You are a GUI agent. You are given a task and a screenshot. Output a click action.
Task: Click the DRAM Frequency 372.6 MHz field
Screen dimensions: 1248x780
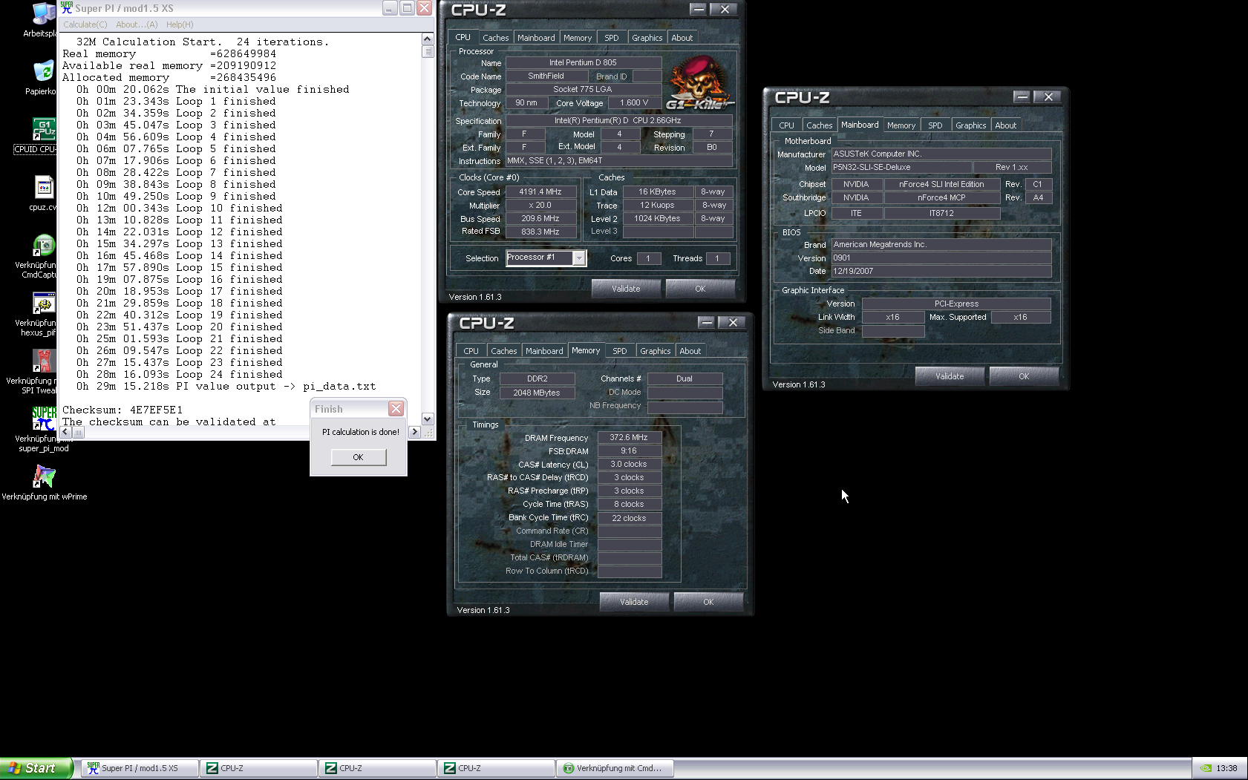coord(629,438)
